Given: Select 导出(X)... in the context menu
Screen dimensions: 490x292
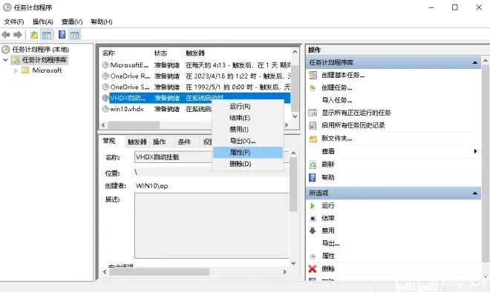Looking at the screenshot, I should pyautogui.click(x=248, y=141).
